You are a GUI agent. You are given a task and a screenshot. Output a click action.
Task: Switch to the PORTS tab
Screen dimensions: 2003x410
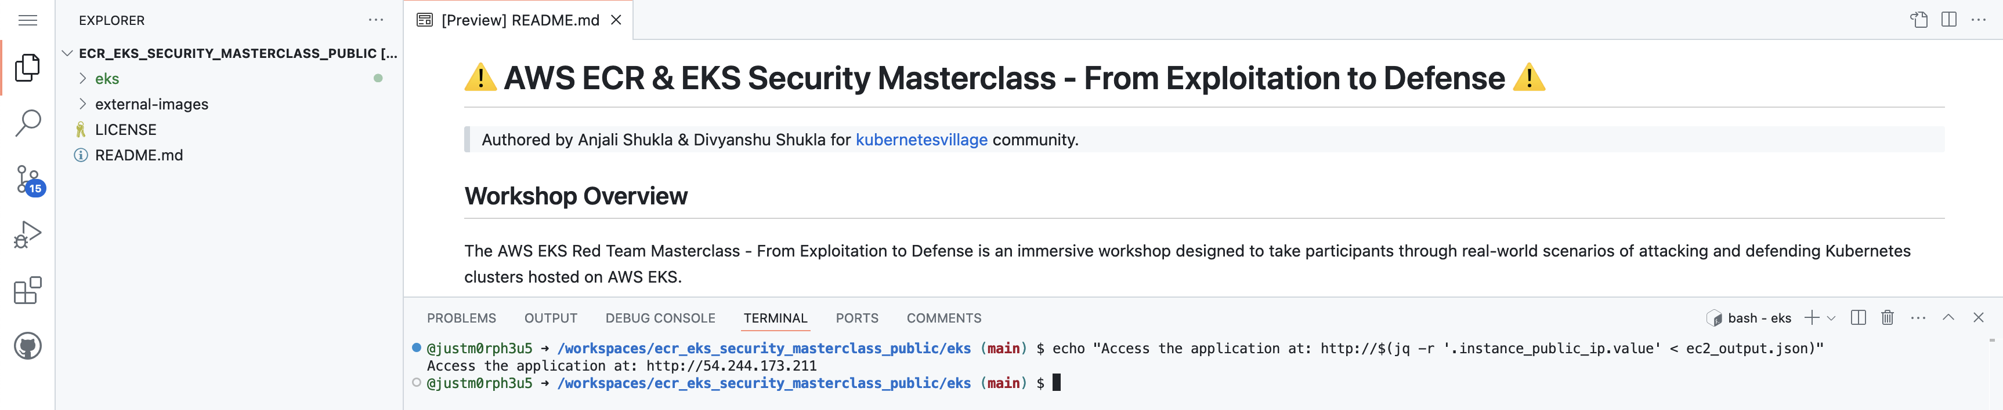tap(857, 319)
